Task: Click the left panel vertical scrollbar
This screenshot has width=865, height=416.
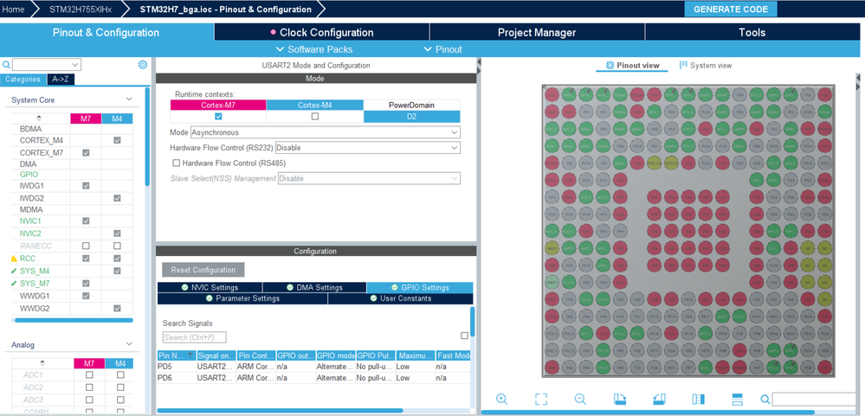Action: [x=147, y=137]
